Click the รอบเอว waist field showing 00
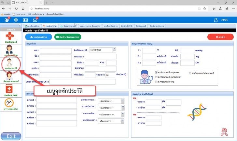This screenshot has height=141, width=237. point(110,75)
